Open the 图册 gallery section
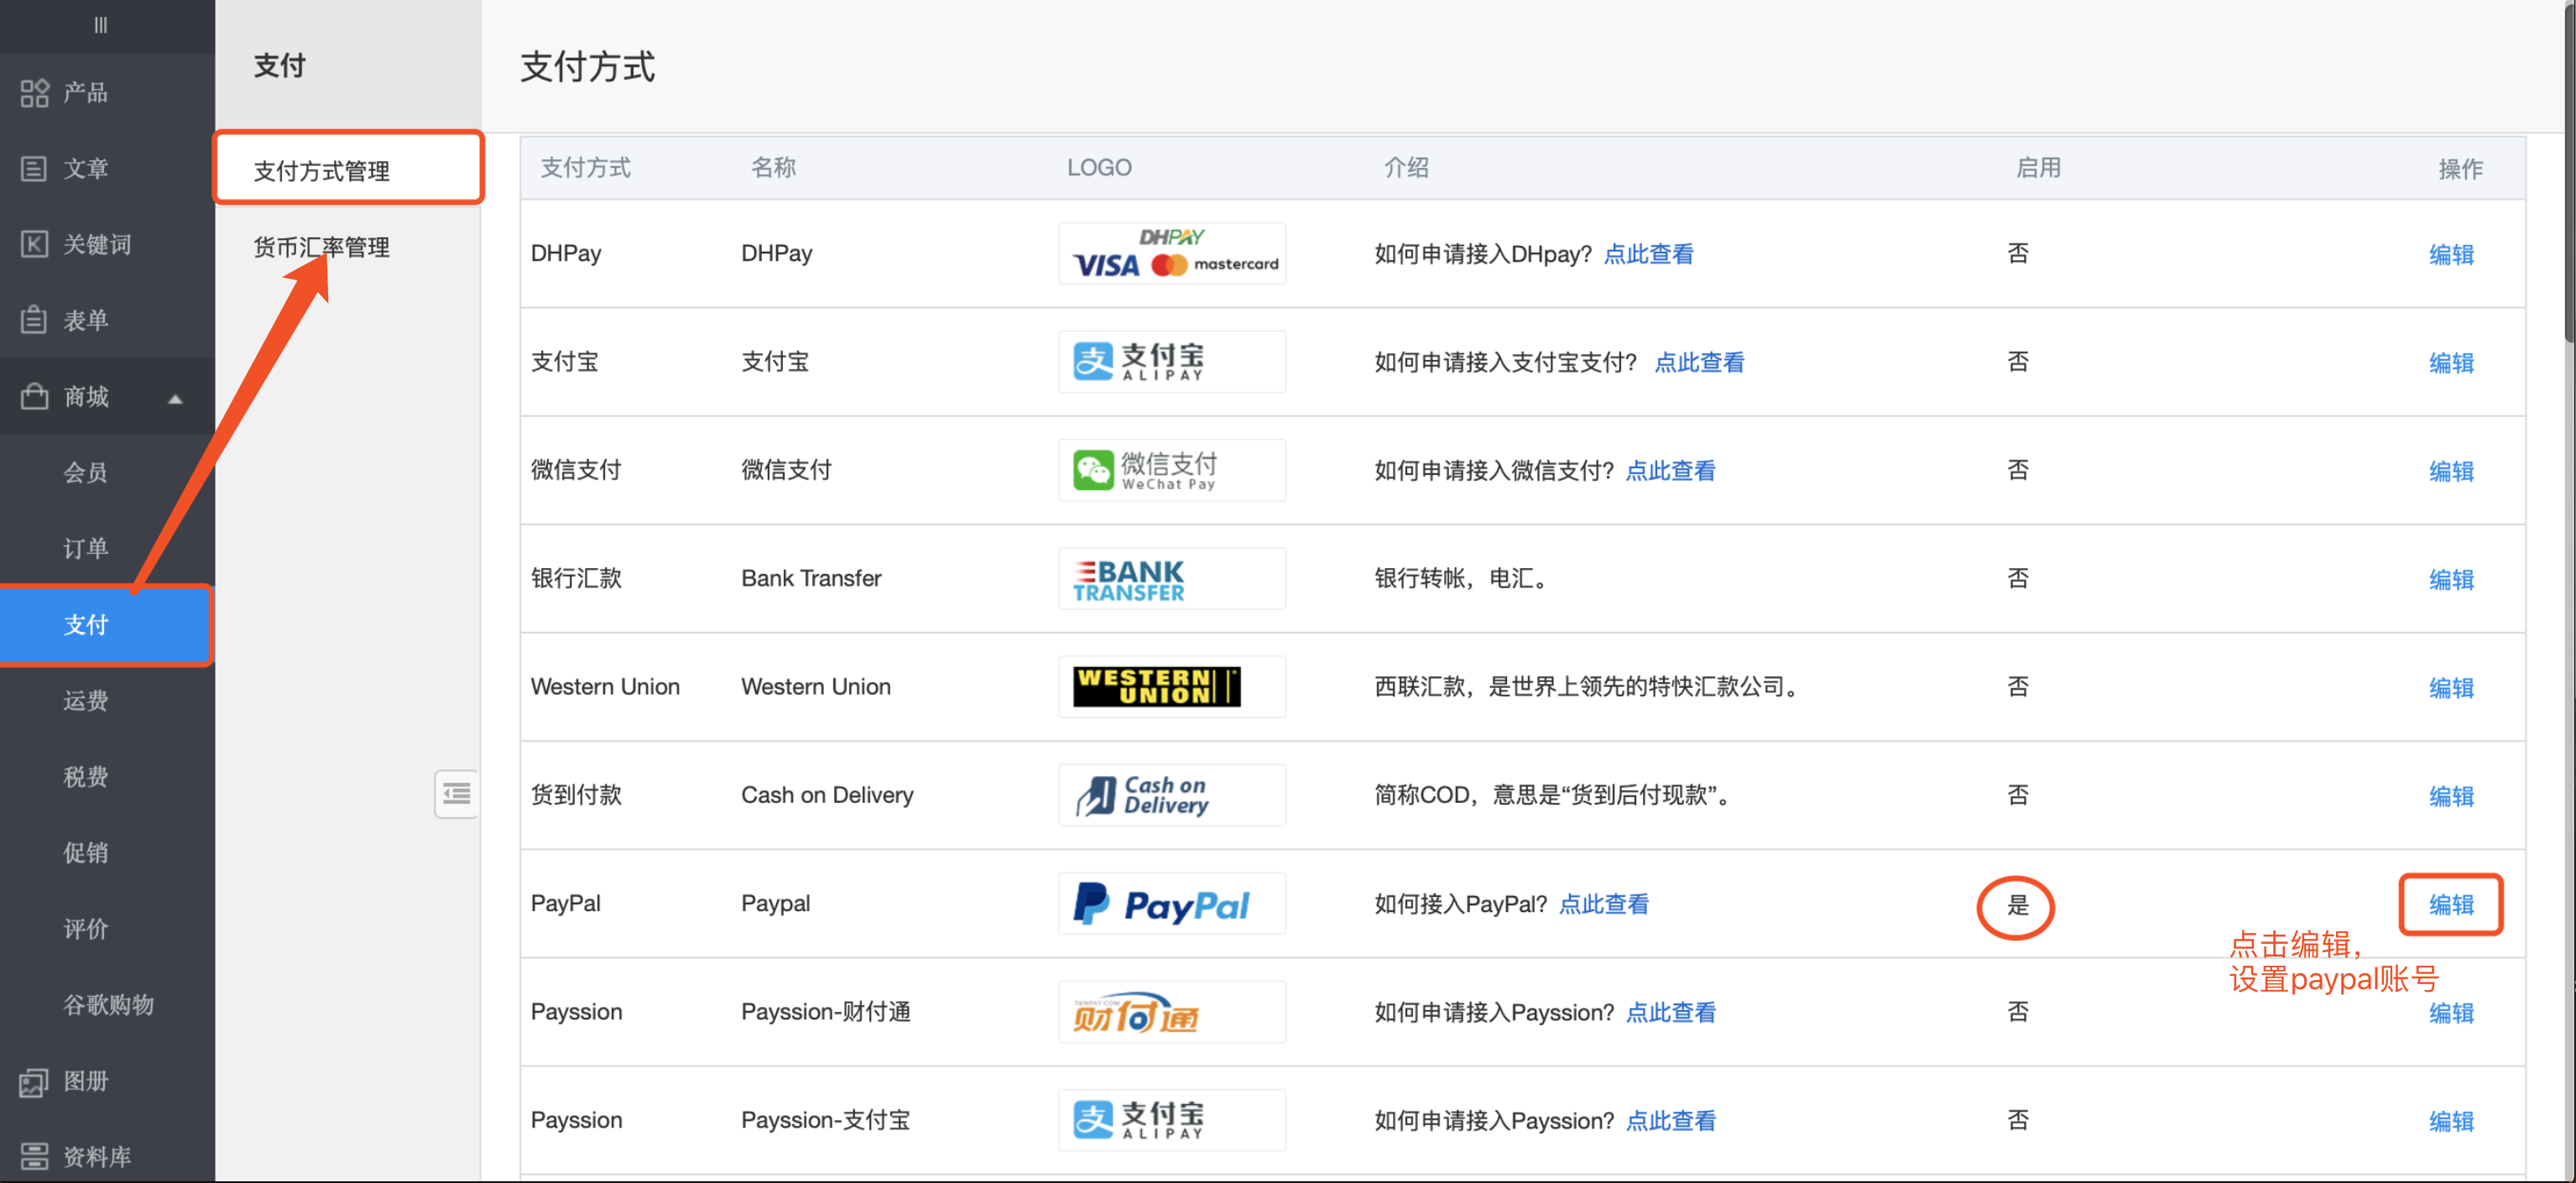 (x=85, y=1081)
